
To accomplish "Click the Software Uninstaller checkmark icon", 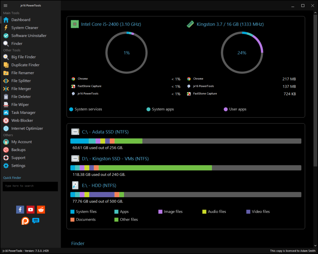I will [x=6, y=36].
